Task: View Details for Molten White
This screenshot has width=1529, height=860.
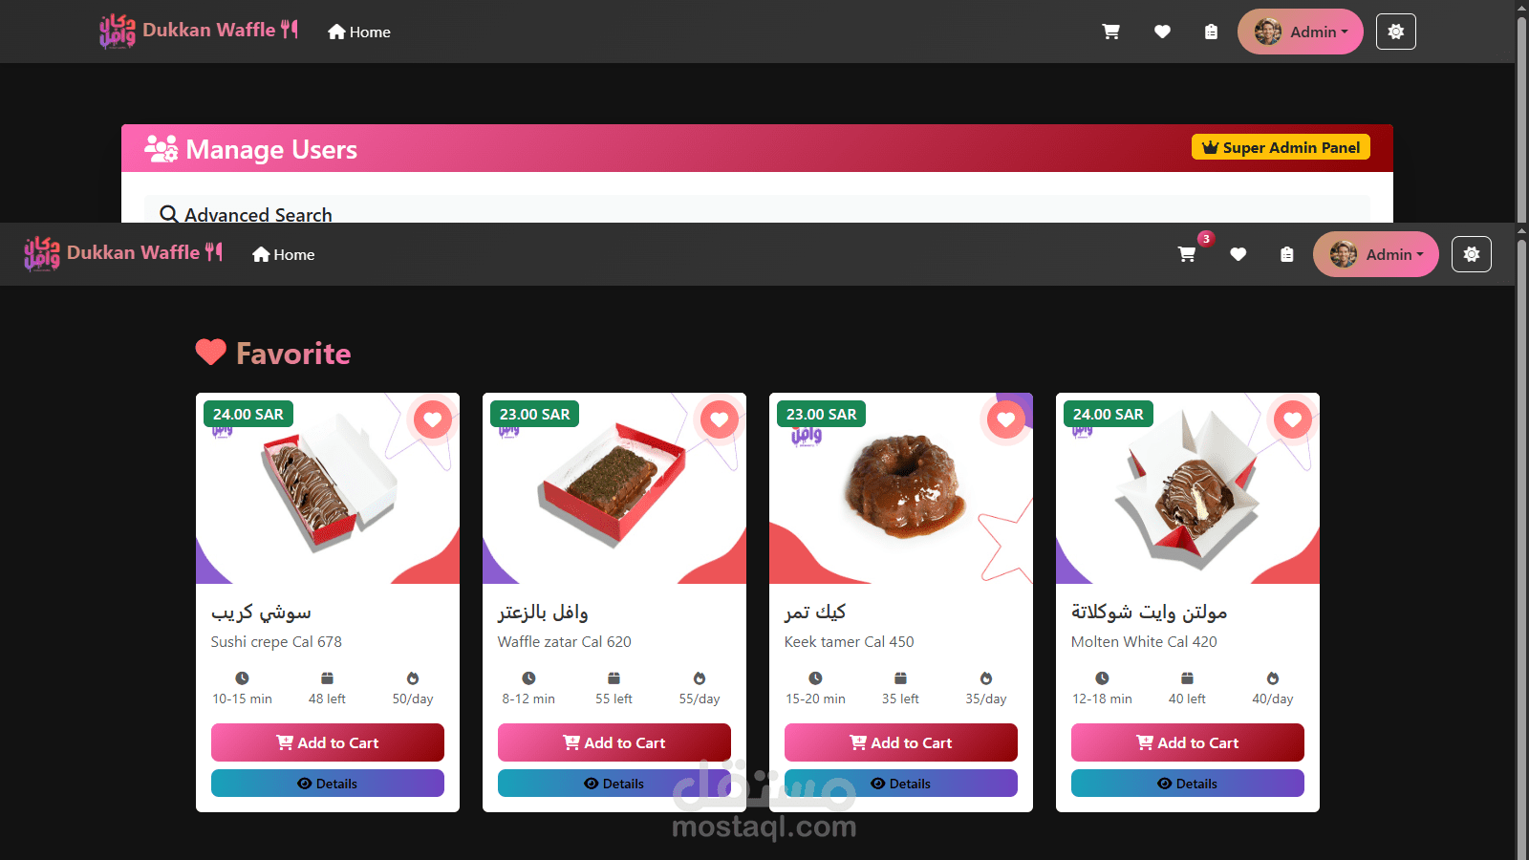Action: (1188, 784)
